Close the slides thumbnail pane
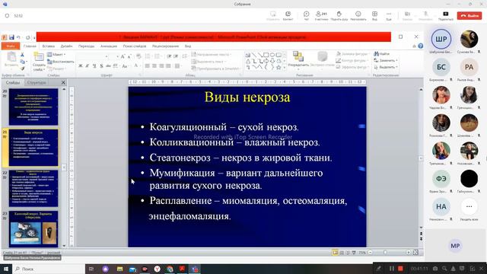Image resolution: width=487 pixels, height=274 pixels. 63,83
